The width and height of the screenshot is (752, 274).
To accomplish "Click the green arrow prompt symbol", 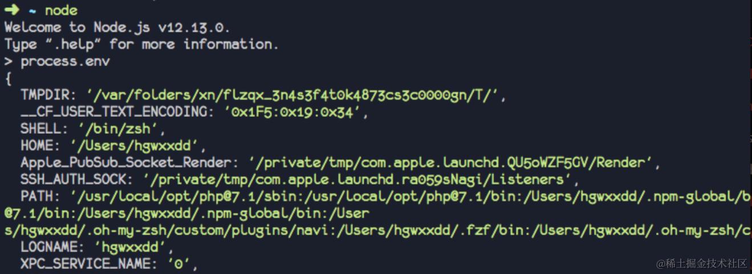I will click(11, 10).
